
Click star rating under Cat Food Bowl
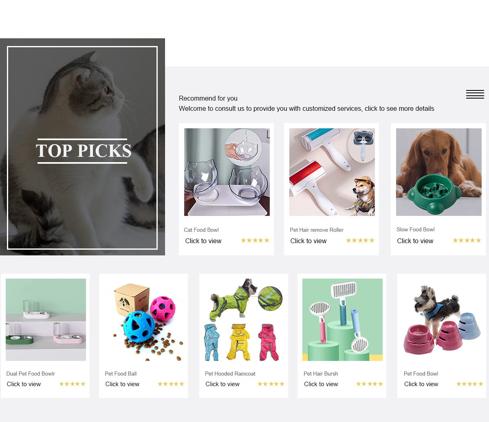[255, 240]
